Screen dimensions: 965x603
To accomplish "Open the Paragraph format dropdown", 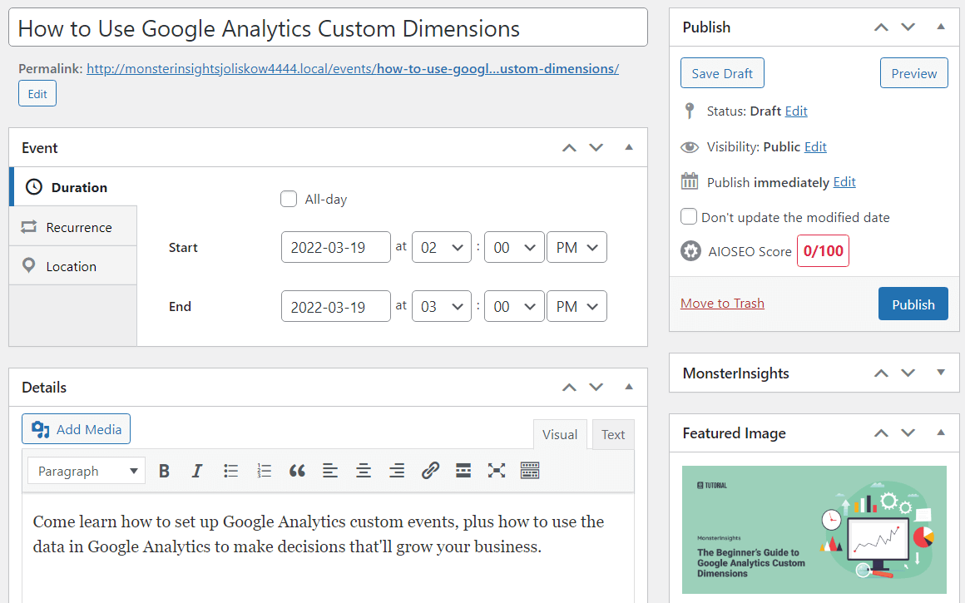I will pos(87,471).
